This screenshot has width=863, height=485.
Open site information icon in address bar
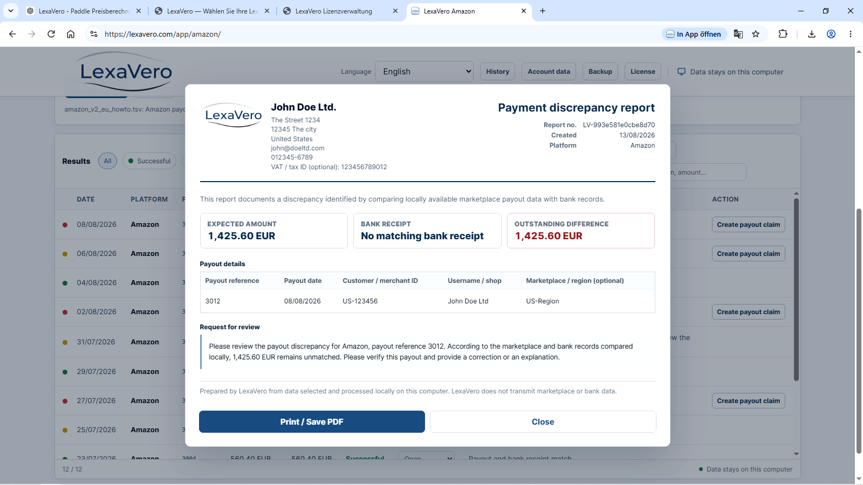(x=94, y=34)
